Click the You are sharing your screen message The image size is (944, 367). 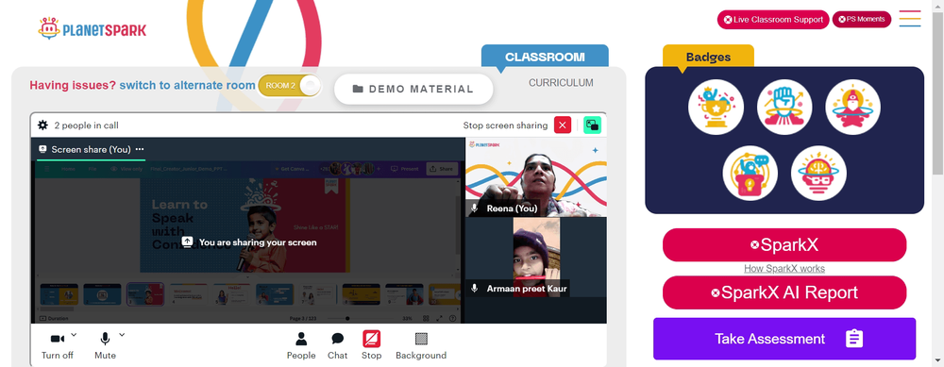coord(248,242)
